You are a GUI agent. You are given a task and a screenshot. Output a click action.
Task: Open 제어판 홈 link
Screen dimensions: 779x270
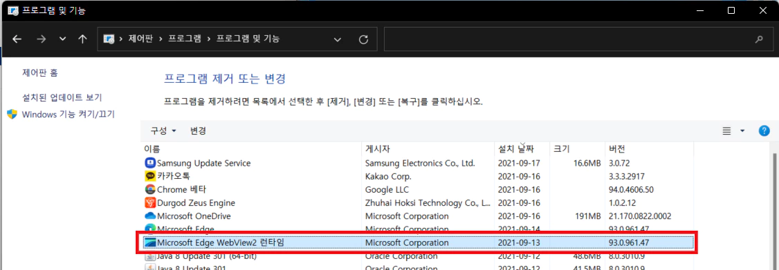point(40,73)
